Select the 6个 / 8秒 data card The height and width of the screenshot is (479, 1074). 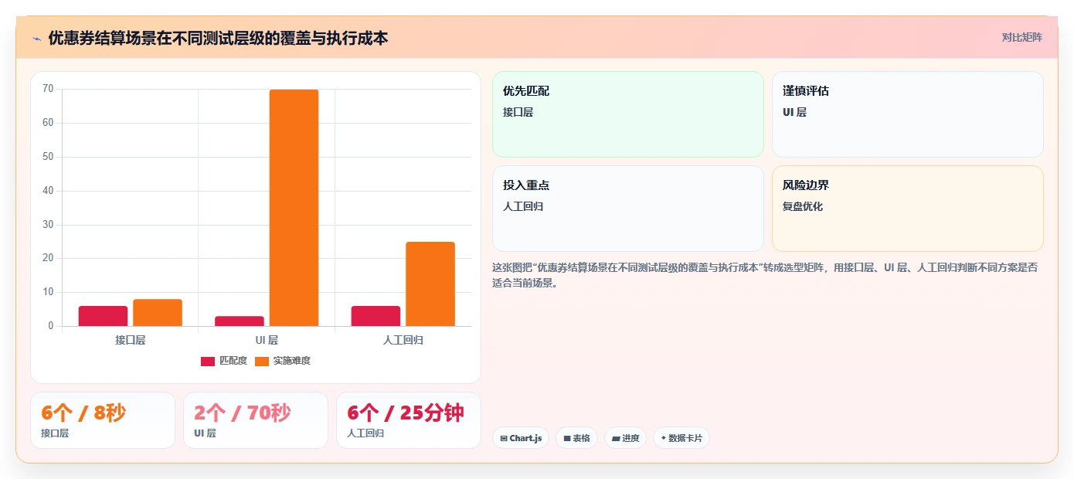(103, 420)
